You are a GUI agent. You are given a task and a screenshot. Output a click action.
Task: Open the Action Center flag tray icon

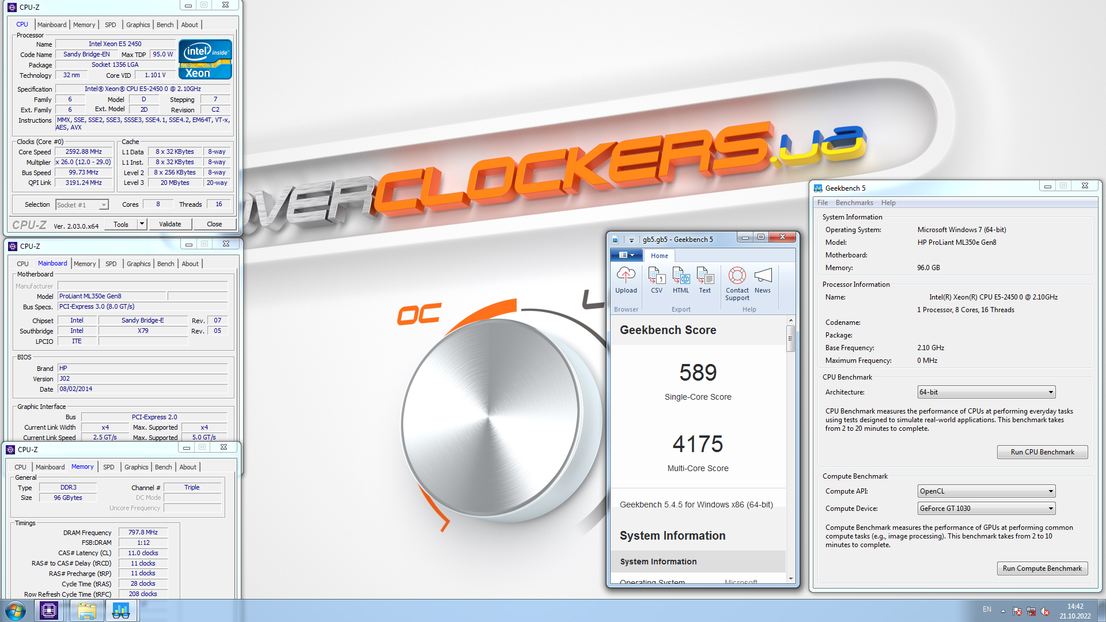(1017, 611)
